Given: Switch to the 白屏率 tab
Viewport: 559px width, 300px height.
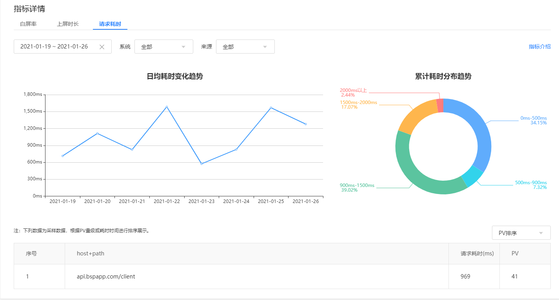Looking at the screenshot, I should (x=29, y=23).
